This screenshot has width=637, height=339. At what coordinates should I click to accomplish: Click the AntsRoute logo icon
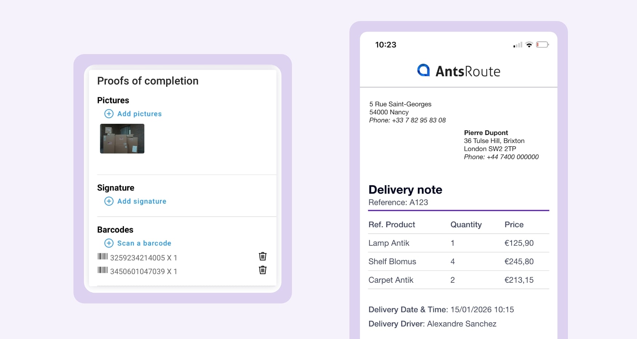[423, 70]
